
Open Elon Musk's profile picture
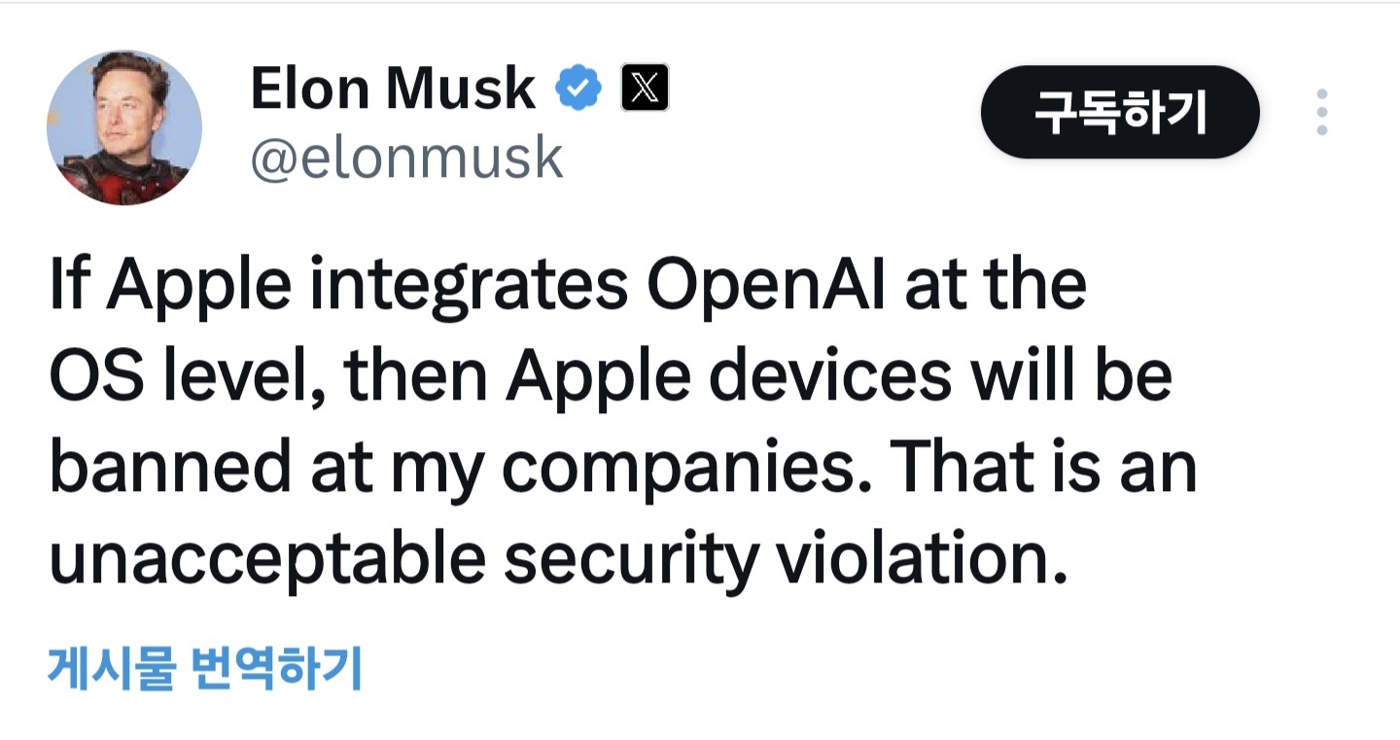(124, 127)
